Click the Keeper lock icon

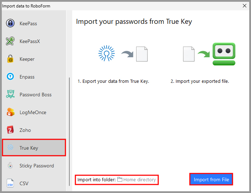click(10, 59)
